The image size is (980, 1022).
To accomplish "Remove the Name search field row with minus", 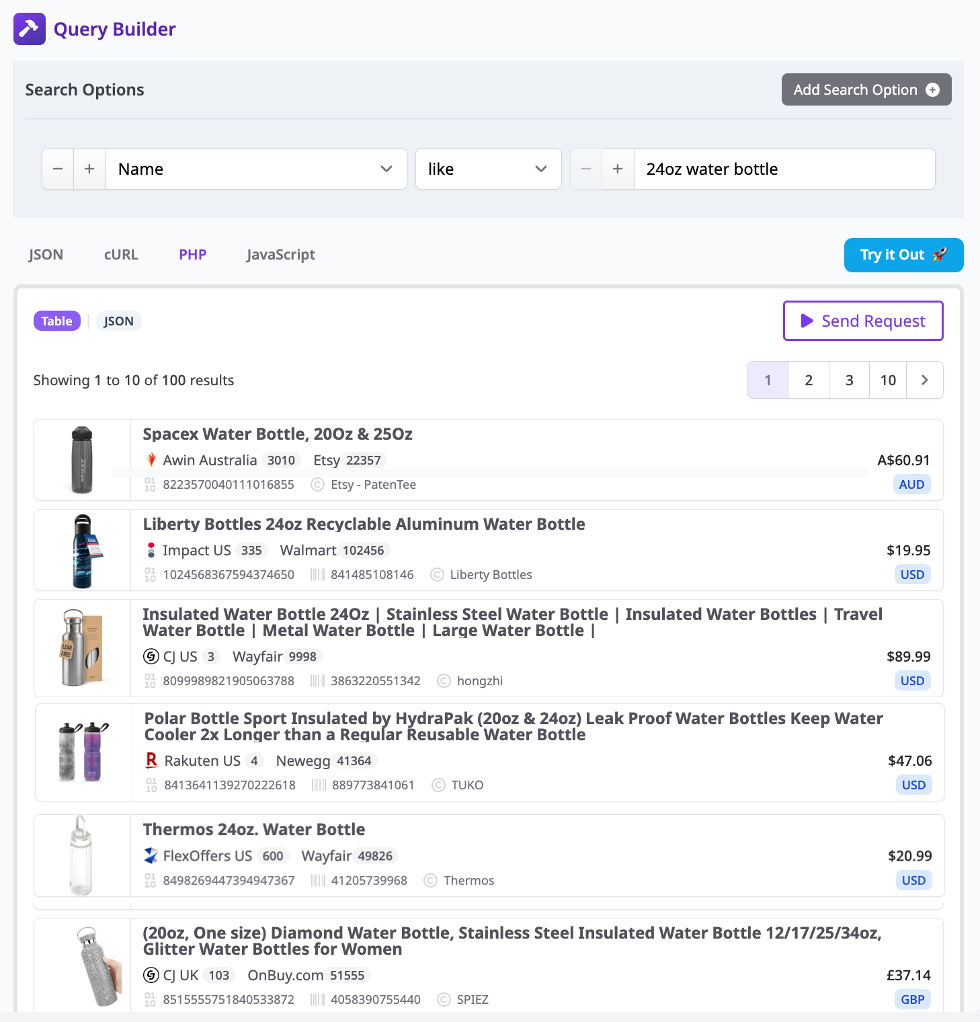I will coord(58,169).
